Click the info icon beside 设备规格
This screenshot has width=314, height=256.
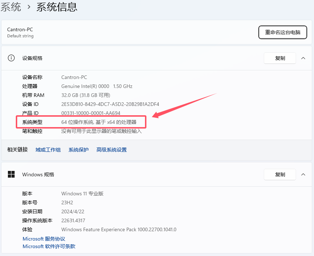(x=11, y=58)
